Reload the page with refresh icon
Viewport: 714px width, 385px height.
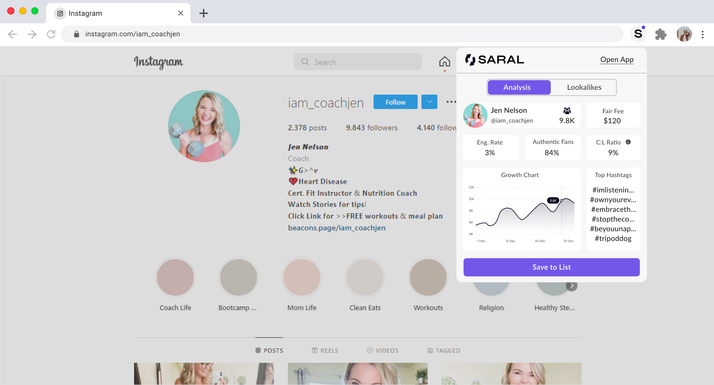click(x=51, y=34)
